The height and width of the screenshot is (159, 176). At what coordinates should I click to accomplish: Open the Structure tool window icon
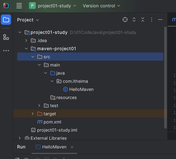6,37
